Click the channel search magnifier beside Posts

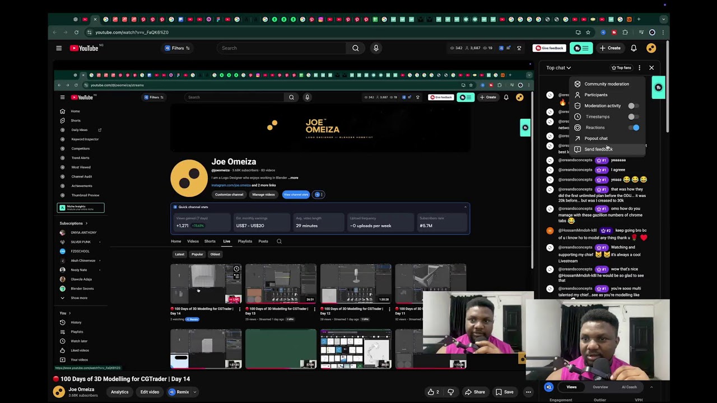coord(279,241)
